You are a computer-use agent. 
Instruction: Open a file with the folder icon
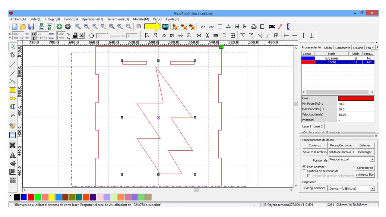[x=23, y=27]
